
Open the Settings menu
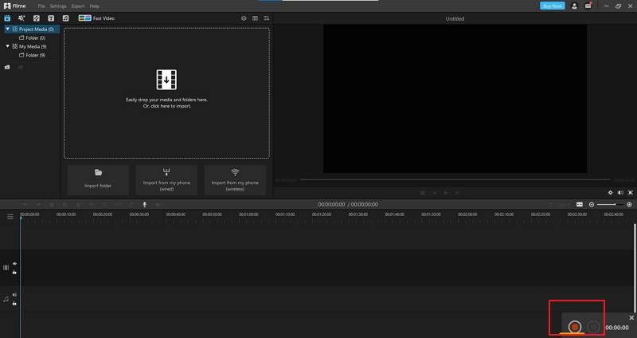point(58,6)
